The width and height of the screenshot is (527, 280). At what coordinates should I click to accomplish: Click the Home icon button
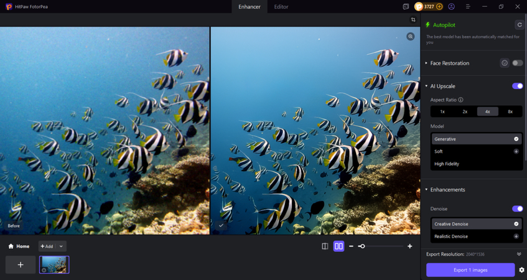click(x=19, y=246)
